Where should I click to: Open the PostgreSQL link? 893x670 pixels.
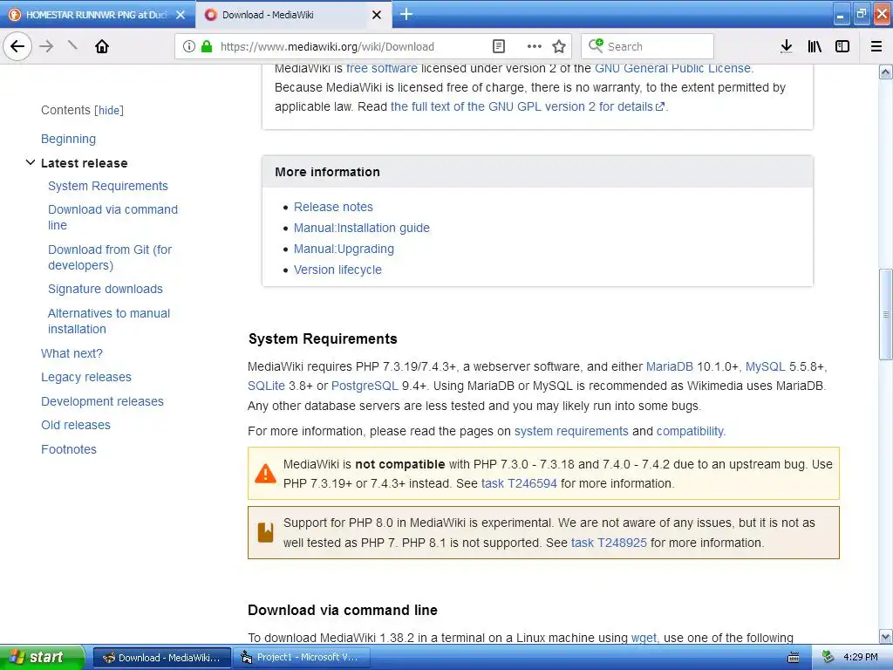click(x=365, y=386)
